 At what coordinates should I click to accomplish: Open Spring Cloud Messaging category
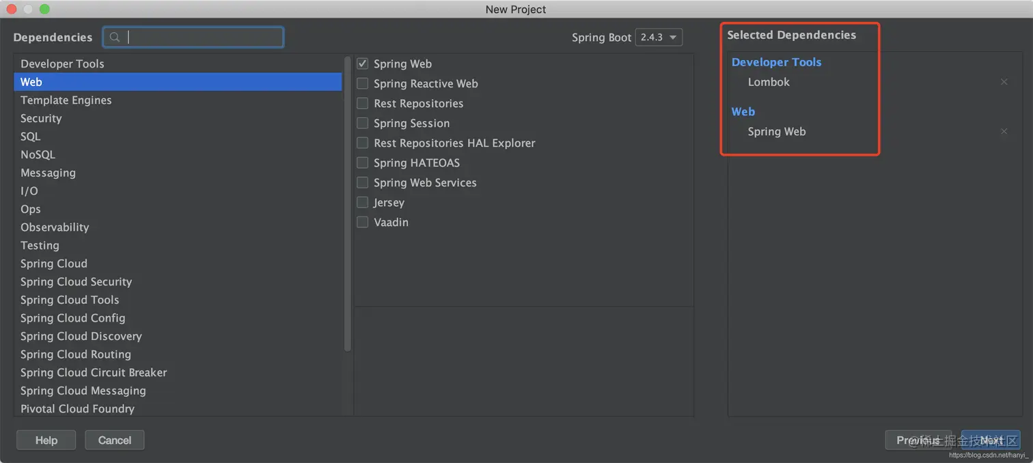(x=178, y=391)
